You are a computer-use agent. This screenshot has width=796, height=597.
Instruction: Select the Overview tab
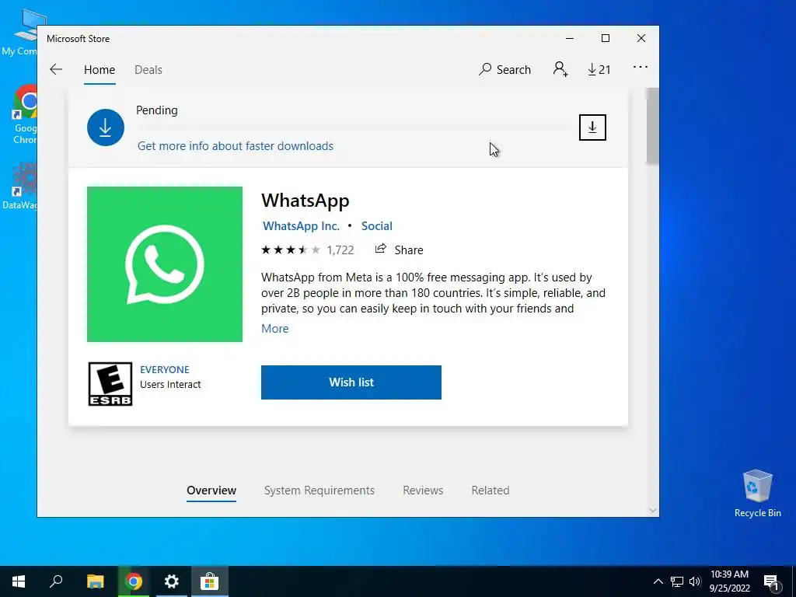coord(211,491)
